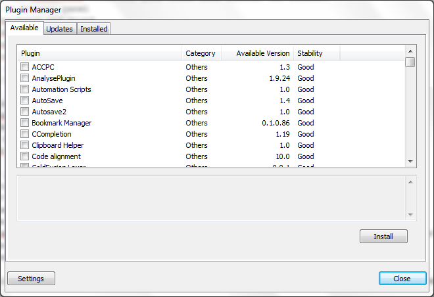The width and height of the screenshot is (434, 297).
Task: Click Good stability in AutoSave row
Action: (x=306, y=101)
